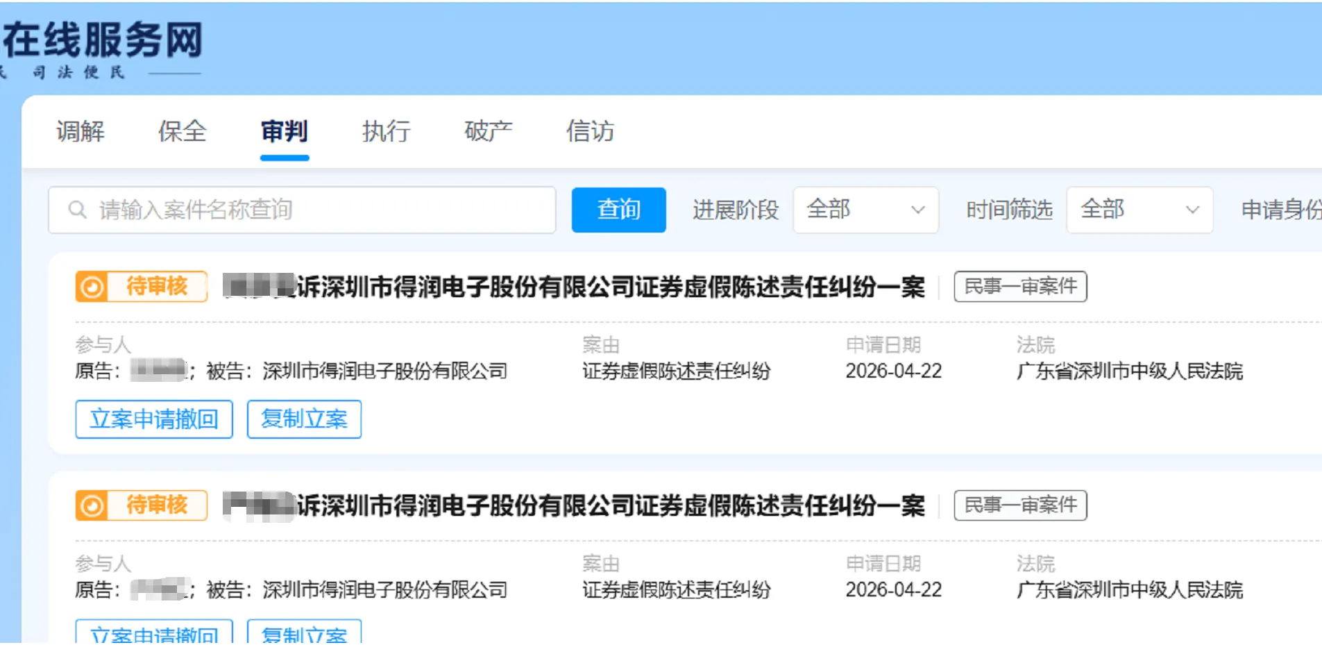Click second case's 证券虚假陈述责任纠纷 cause text
The width and height of the screenshot is (1322, 645).
click(x=677, y=589)
